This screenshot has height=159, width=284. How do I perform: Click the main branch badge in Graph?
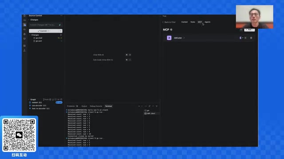pyautogui.click(x=59, y=102)
